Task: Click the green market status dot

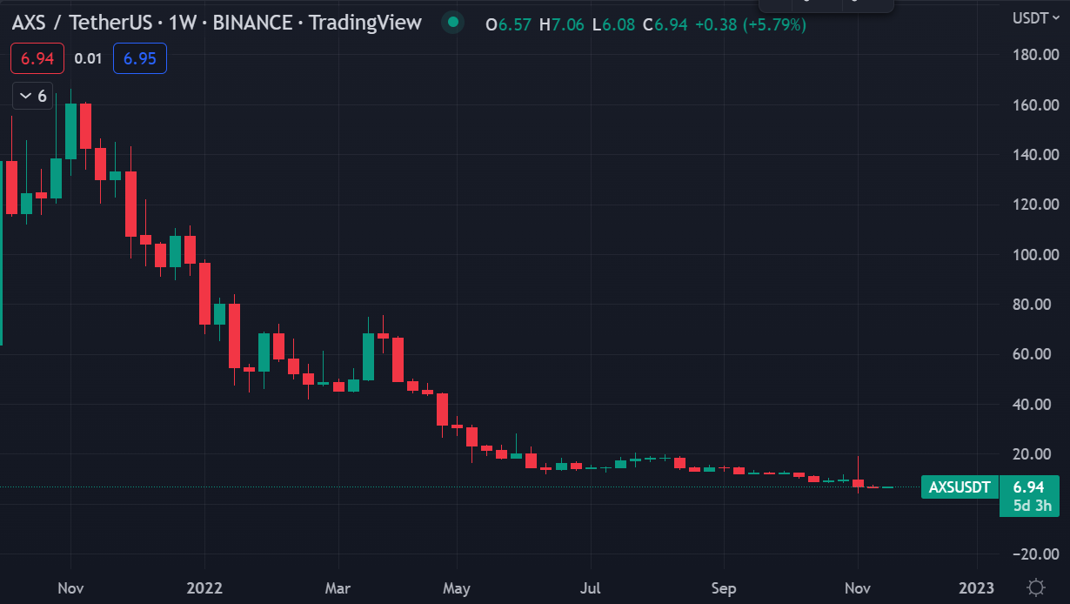Action: [452, 23]
